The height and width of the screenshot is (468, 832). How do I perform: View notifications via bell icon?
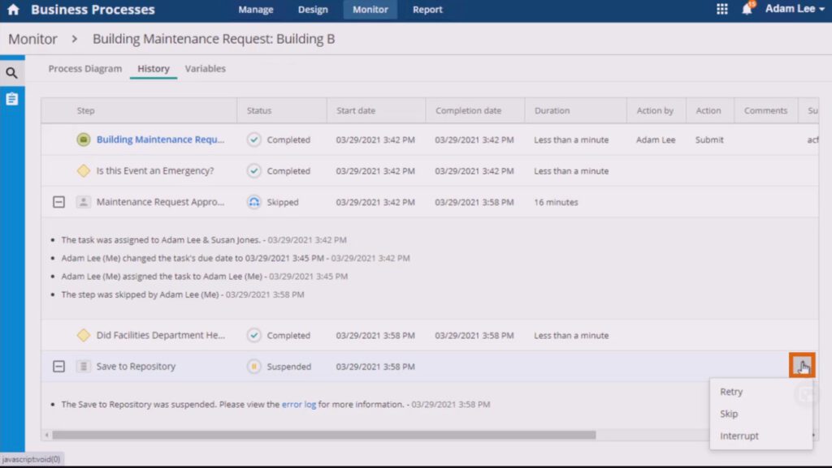coord(747,9)
